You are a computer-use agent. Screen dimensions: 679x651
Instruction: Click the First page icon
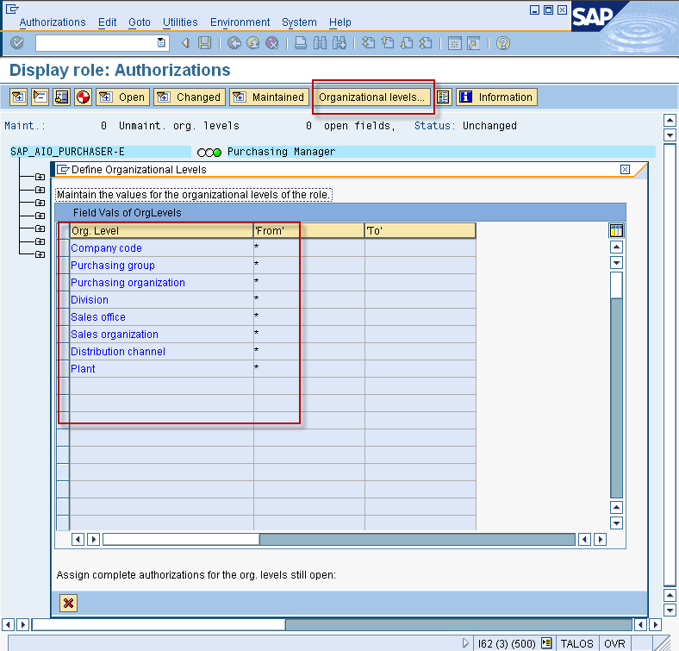tap(369, 43)
